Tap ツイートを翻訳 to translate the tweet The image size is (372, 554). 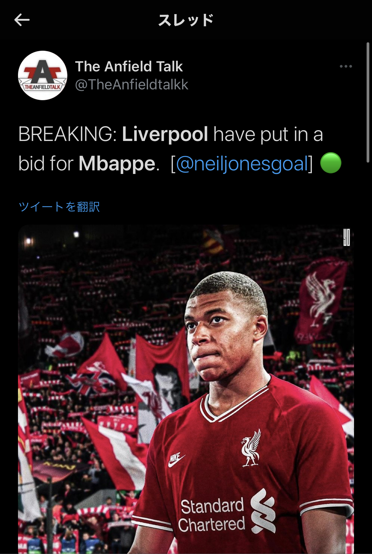tap(59, 207)
